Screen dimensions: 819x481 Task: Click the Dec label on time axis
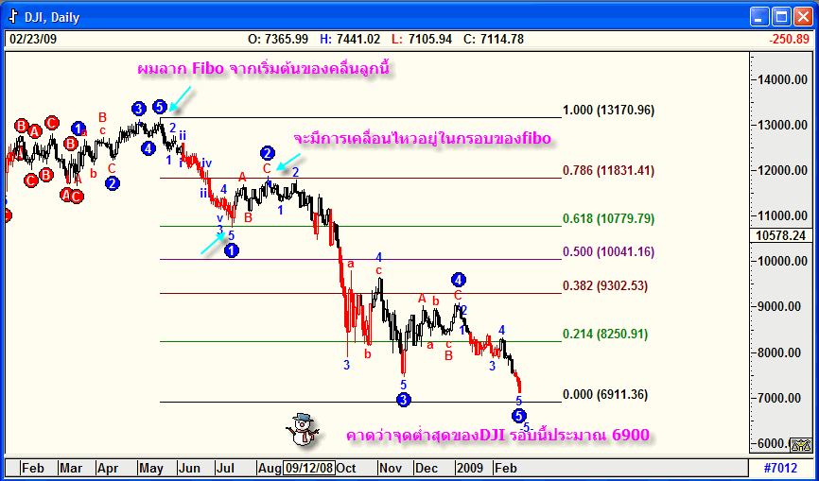pos(427,468)
